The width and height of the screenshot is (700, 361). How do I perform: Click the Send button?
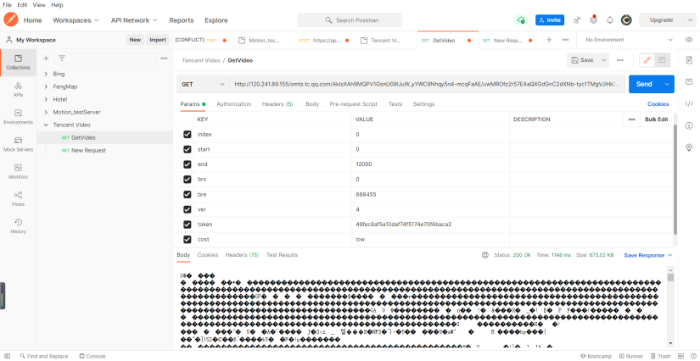(644, 84)
